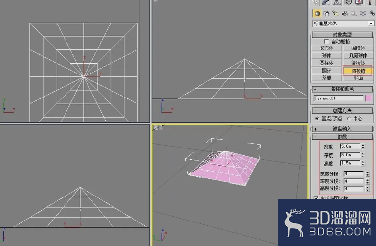The height and width of the screenshot is (246, 376).
Task: Collapse the 对象类型 rollout
Action: click(342, 35)
